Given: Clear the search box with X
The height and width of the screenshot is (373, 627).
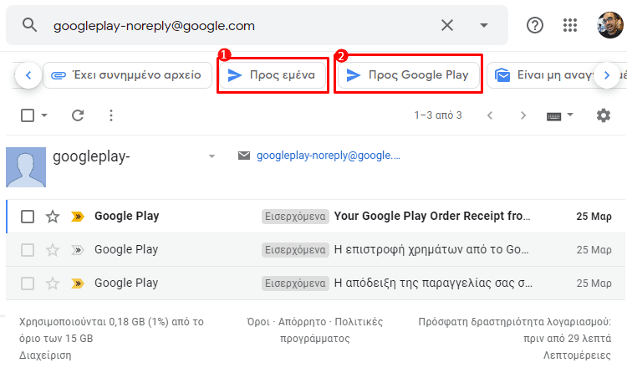Looking at the screenshot, I should [447, 25].
